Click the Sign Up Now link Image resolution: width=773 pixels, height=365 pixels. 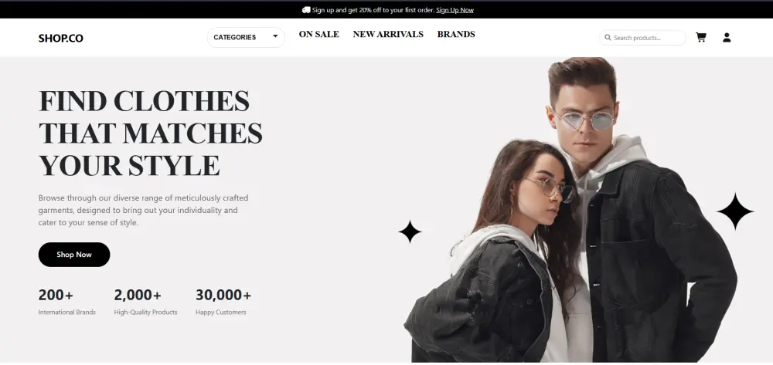455,10
